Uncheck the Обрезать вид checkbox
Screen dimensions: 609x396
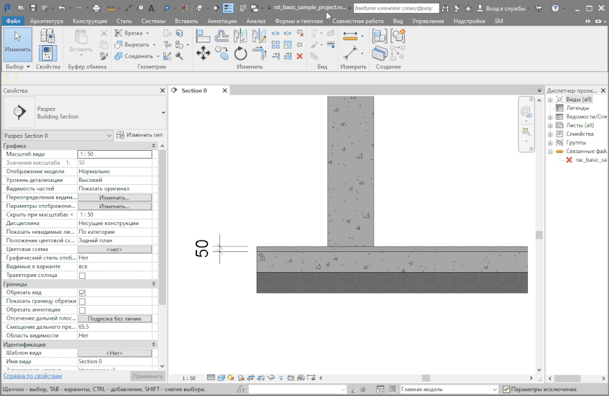tap(82, 293)
